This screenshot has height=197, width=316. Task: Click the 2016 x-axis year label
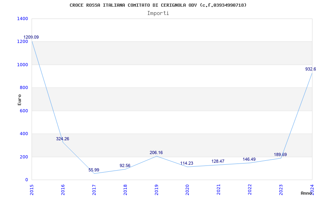pyautogui.click(x=63, y=190)
